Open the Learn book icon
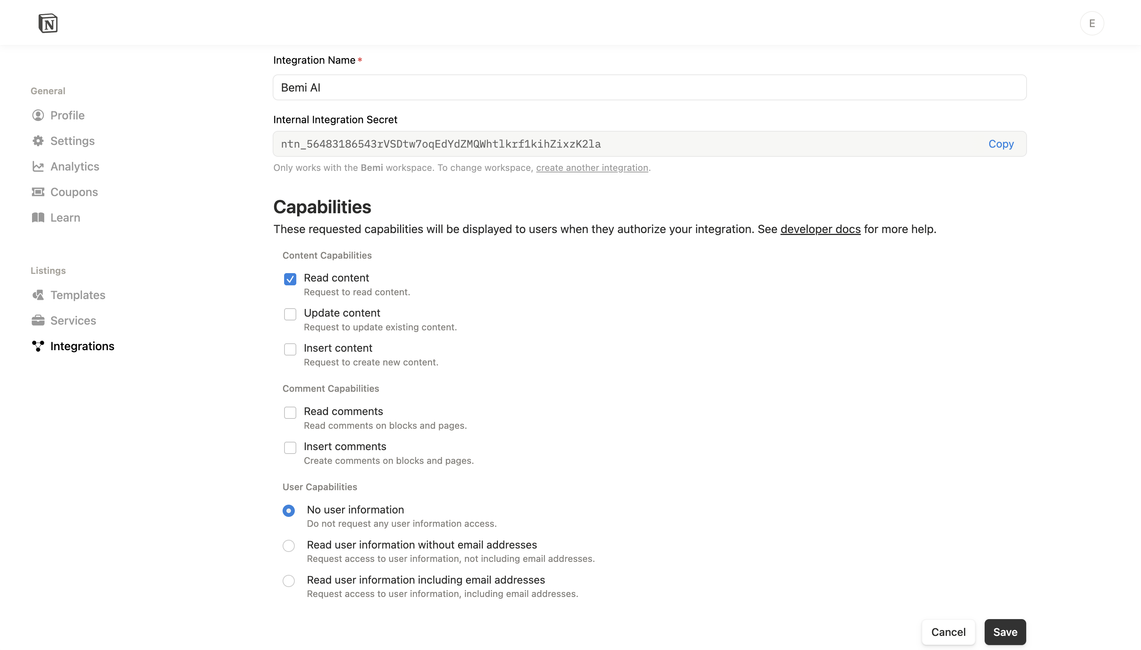This screenshot has height=650, width=1141. point(38,217)
